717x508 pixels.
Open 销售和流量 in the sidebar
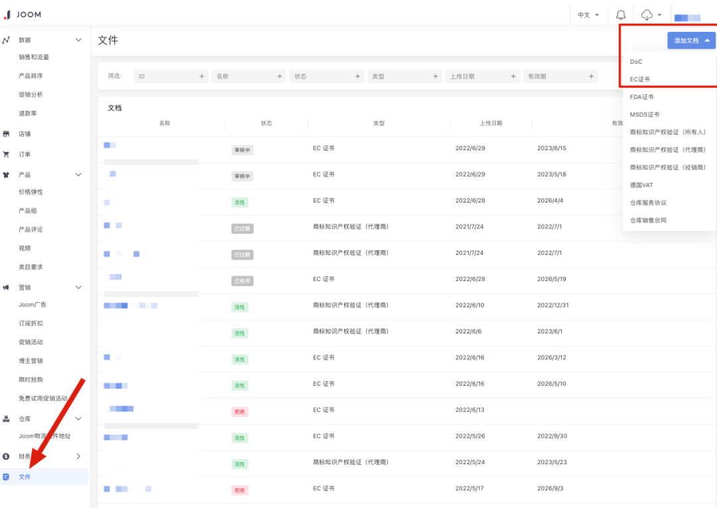point(34,57)
